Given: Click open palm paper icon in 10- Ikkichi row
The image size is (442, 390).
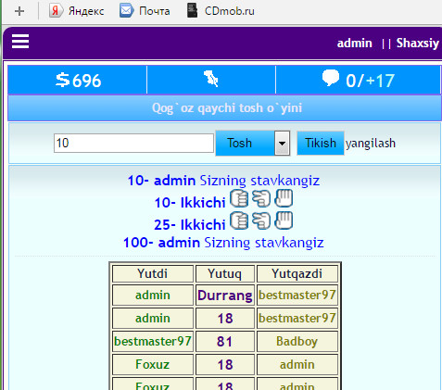Looking at the screenshot, I should [284, 198].
